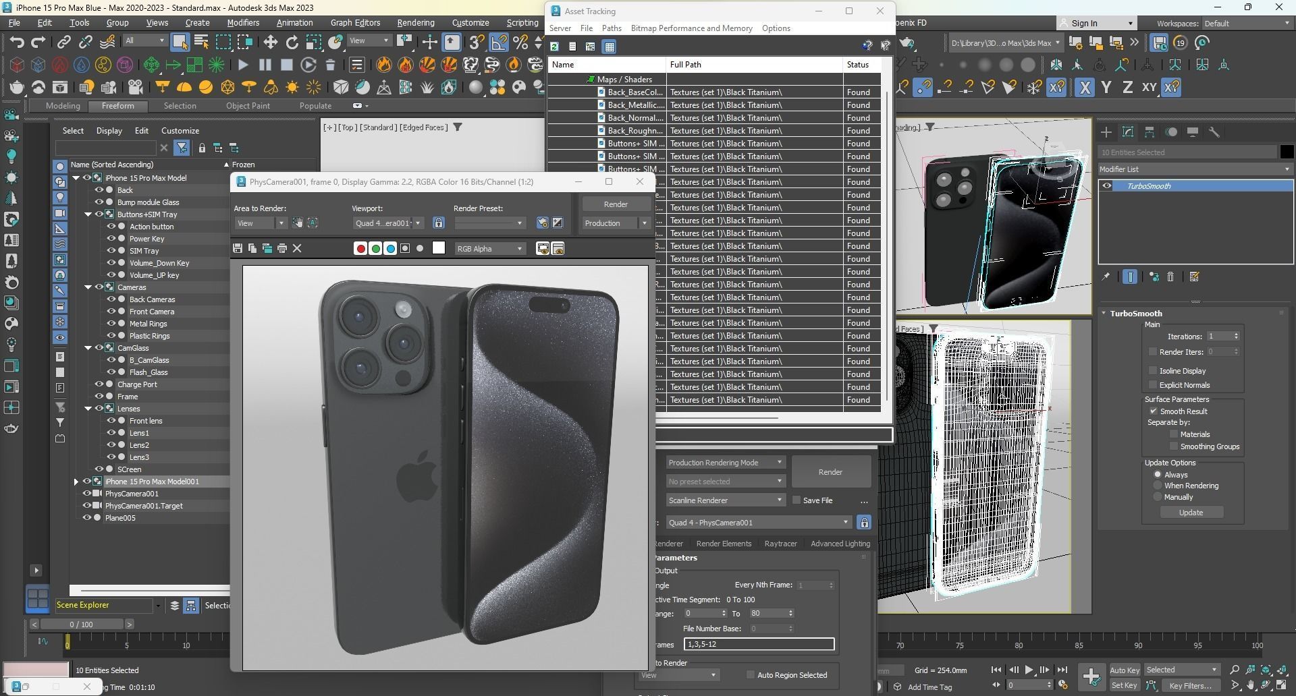Click the Redo arrow icon

coord(38,42)
